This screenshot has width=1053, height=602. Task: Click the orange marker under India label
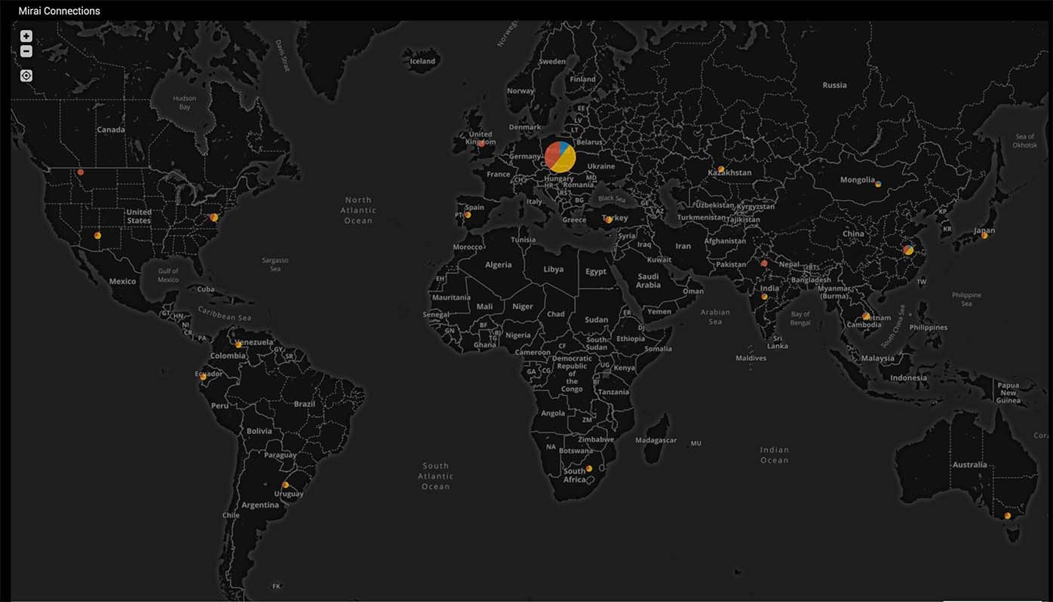point(765,296)
